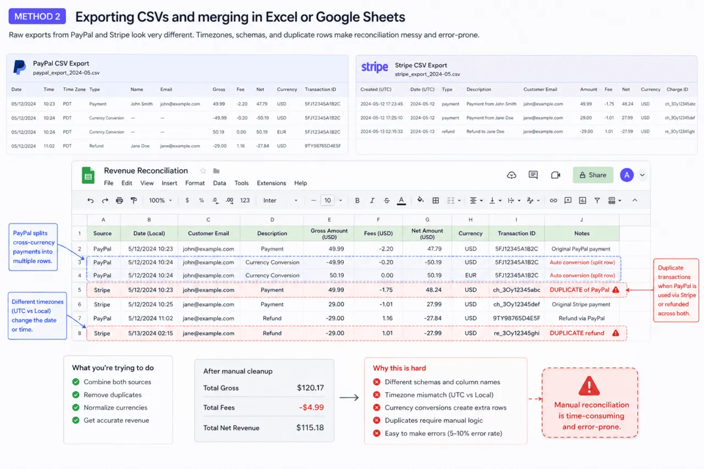This screenshot has width=704, height=469.
Task: Insert a link using chain icon
Action: pos(553,201)
